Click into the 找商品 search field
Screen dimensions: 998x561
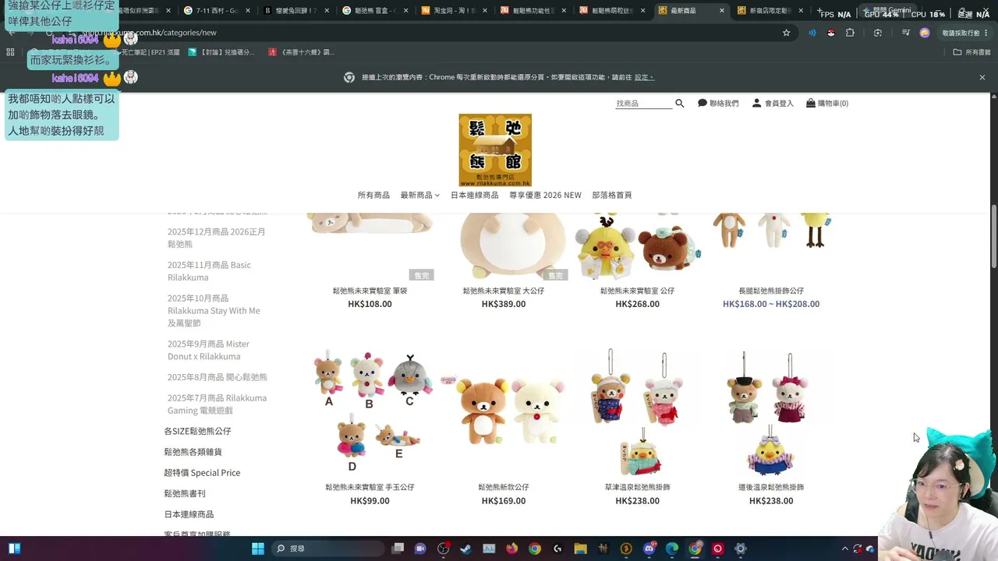643,103
